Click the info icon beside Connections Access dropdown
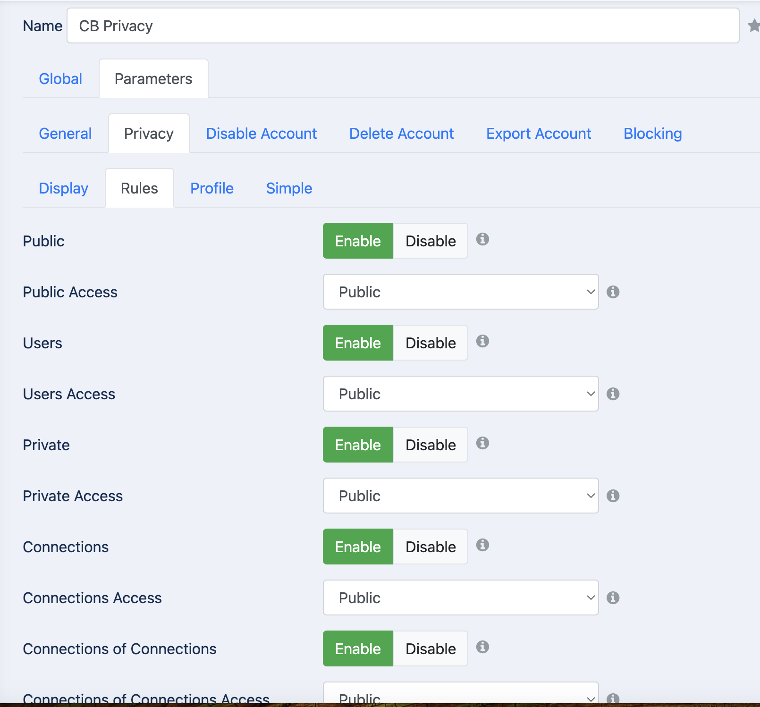The image size is (760, 707). coord(613,598)
